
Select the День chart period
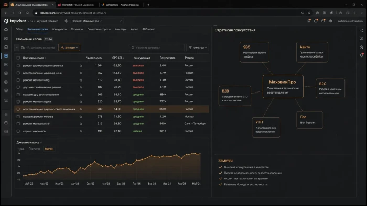tap(21, 149)
